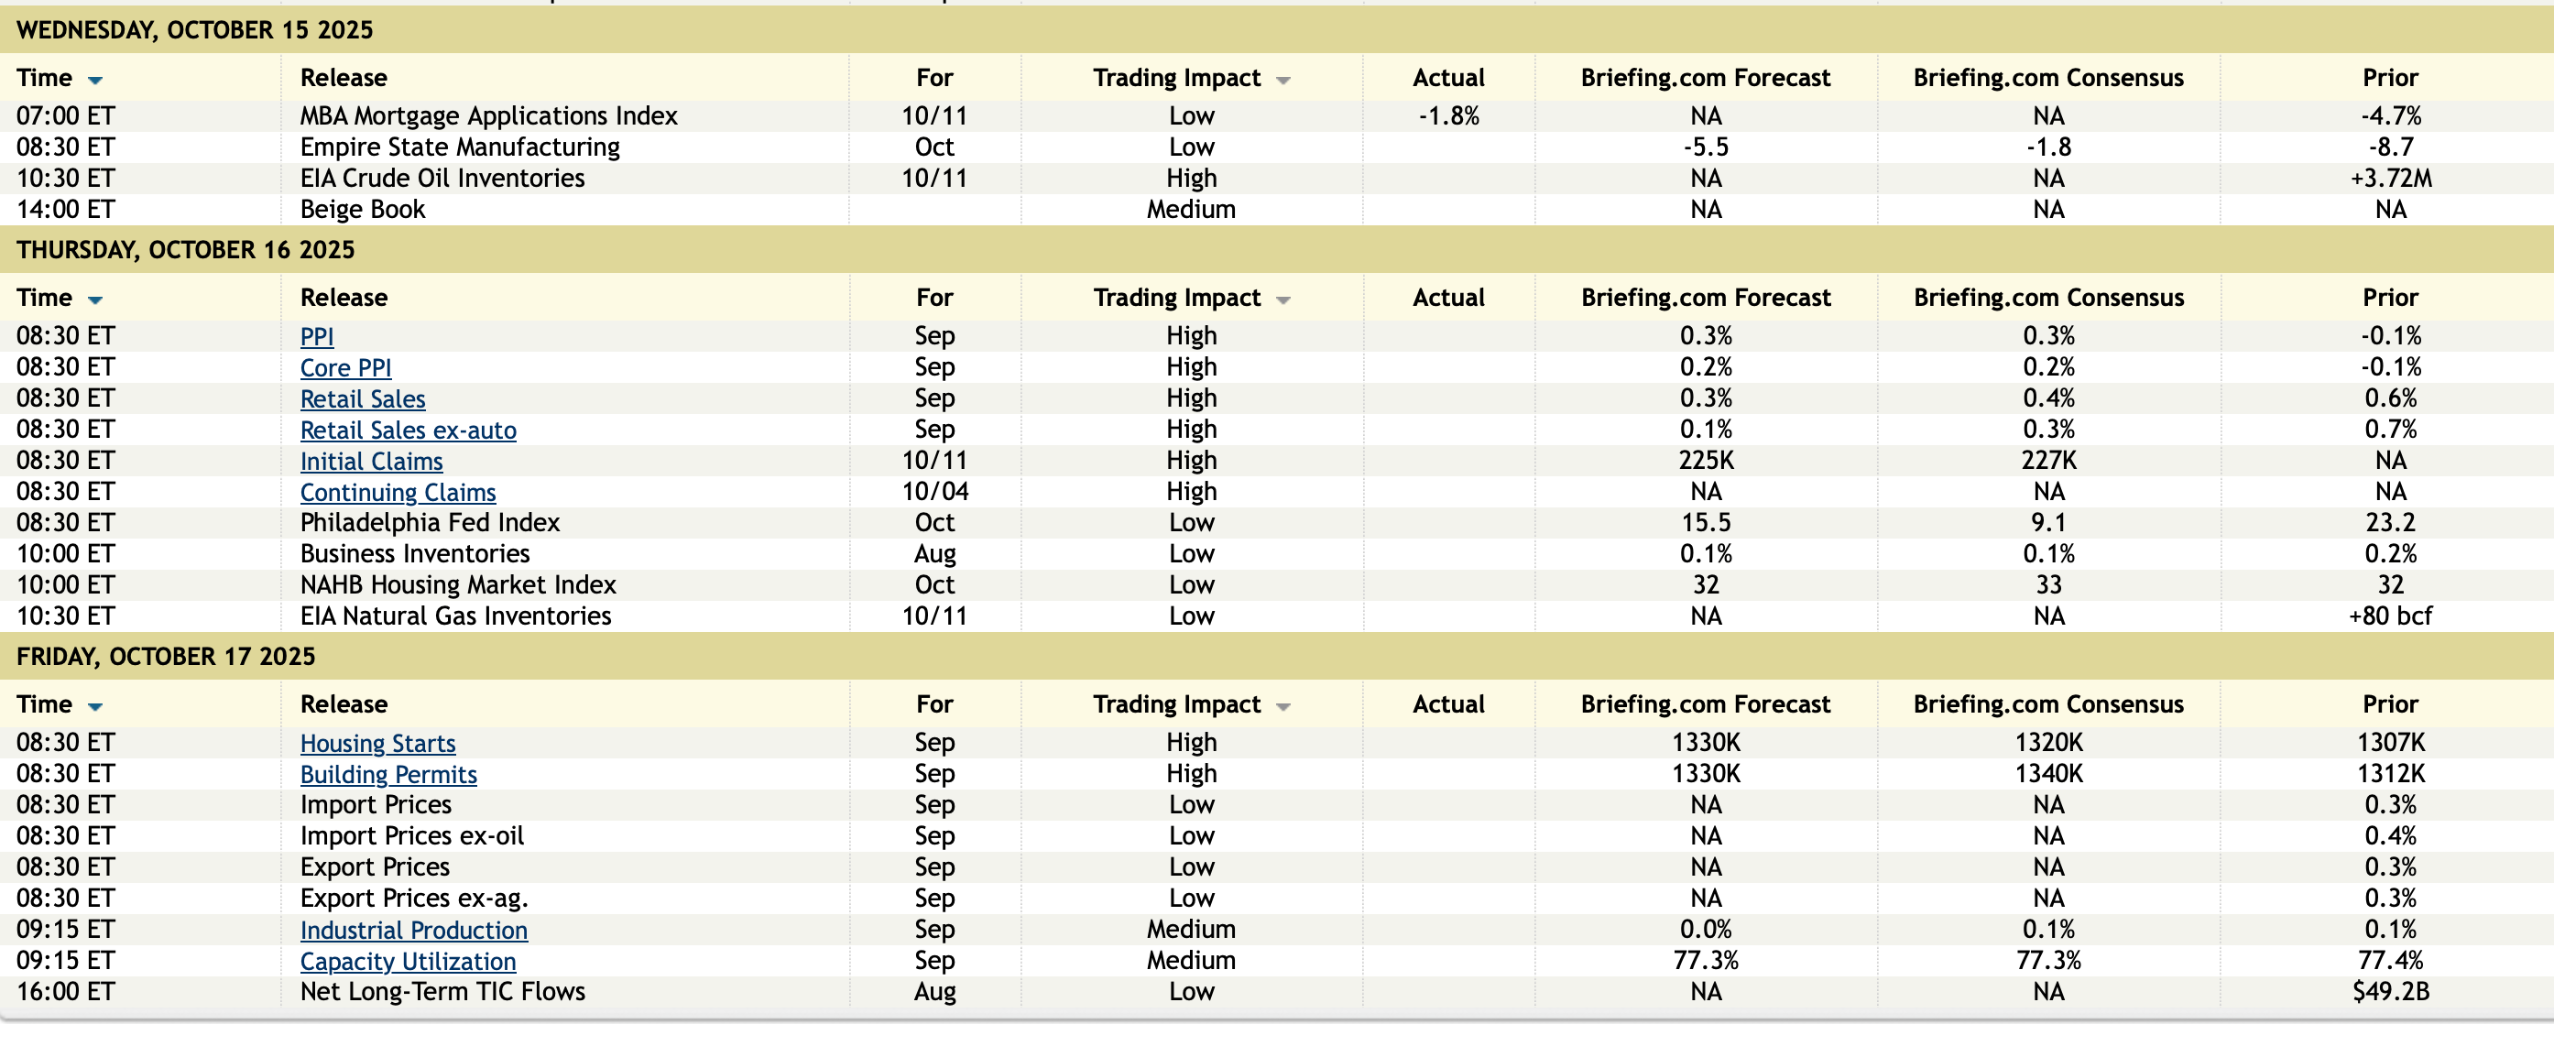The width and height of the screenshot is (2554, 1057).
Task: Click Time sort arrow in Wednesday table
Action: point(95,81)
